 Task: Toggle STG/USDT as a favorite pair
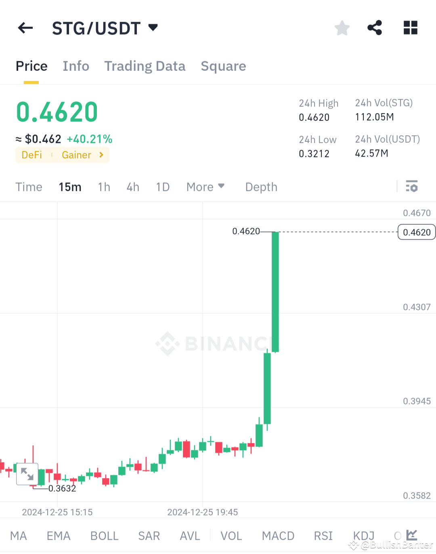point(342,27)
